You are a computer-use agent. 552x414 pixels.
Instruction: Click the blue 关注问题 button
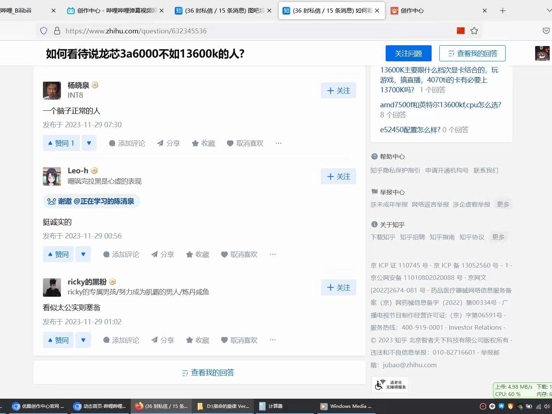(409, 53)
